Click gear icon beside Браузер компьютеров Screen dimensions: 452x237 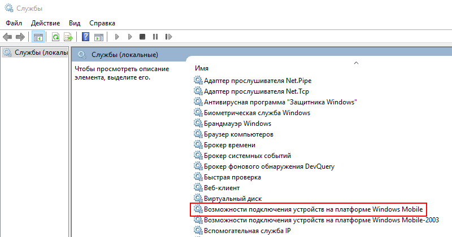(198, 134)
